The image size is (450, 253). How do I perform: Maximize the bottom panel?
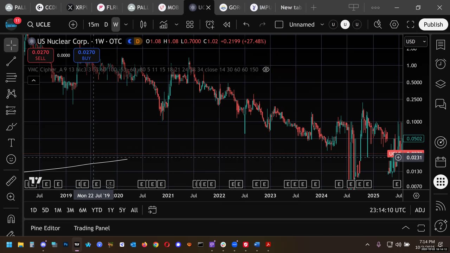pos(421,228)
